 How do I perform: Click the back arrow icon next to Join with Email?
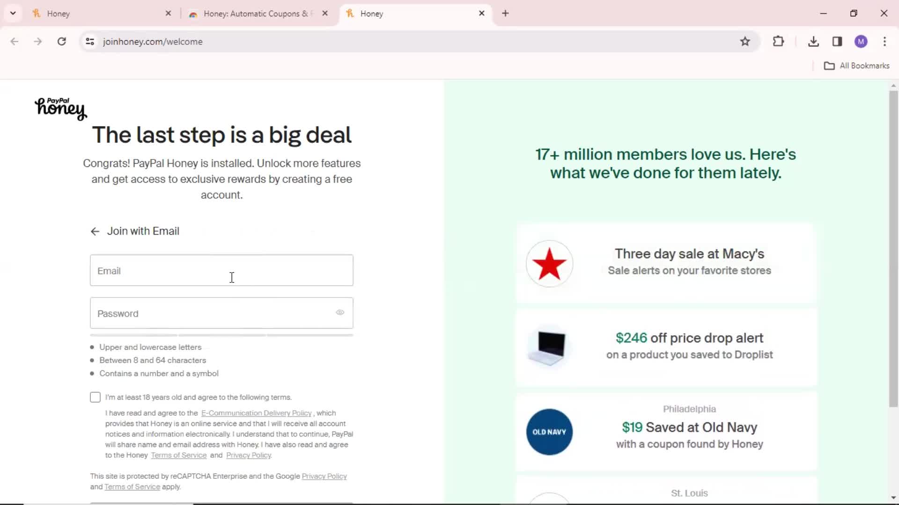95,231
